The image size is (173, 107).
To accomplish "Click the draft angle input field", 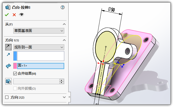I will pos(36,81).
